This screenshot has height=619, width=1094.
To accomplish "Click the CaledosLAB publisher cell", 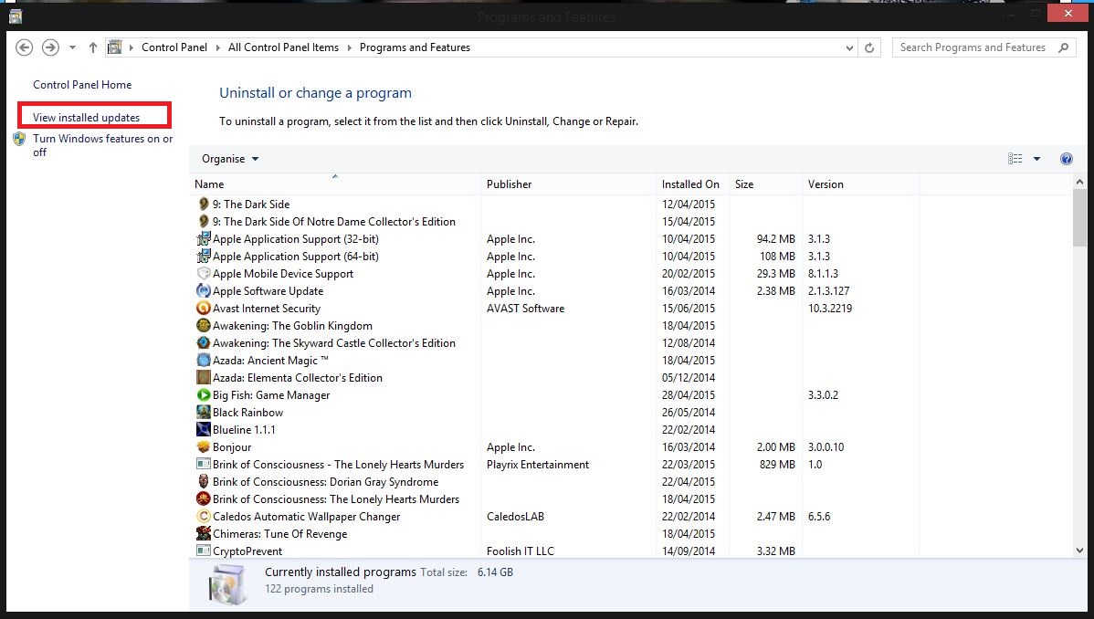I will pyautogui.click(x=516, y=517).
